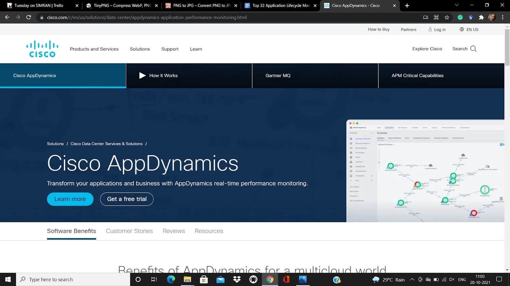
Task: Open File Explorer from taskbar
Action: (x=187, y=279)
